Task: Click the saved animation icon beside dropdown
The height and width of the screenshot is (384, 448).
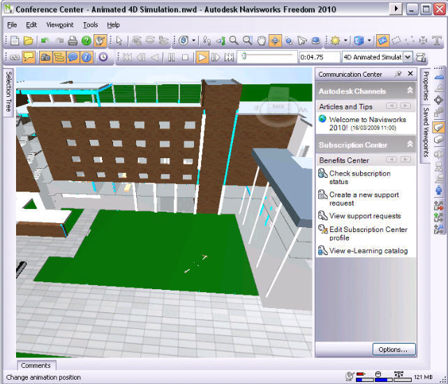Action: 421,57
